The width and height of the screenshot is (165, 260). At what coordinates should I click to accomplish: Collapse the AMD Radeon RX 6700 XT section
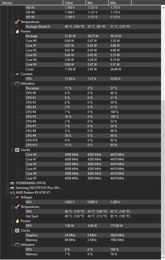(x=7, y=192)
